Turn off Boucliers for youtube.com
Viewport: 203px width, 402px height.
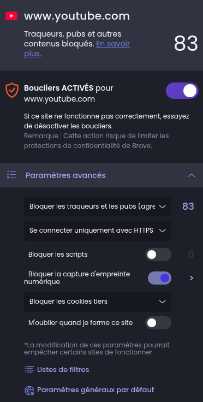(x=182, y=91)
